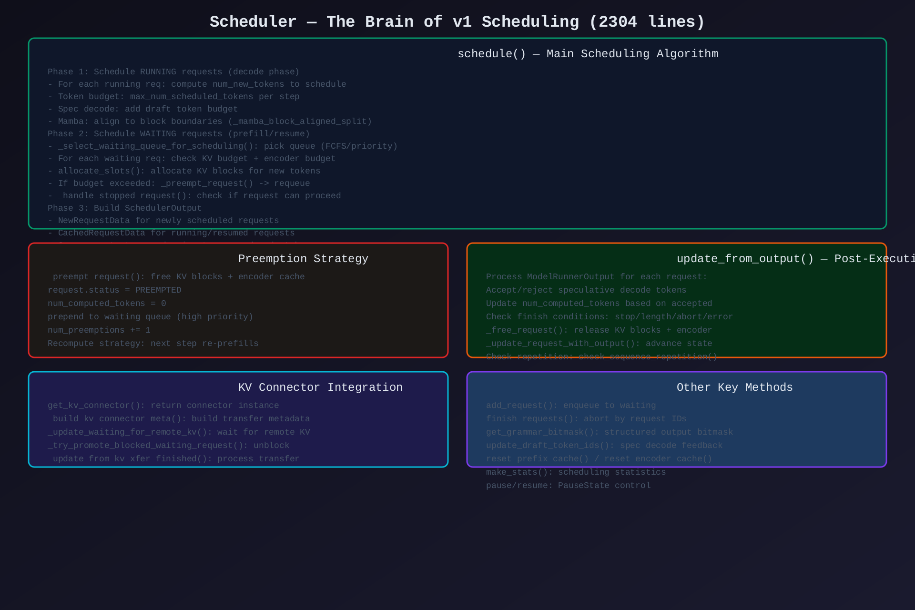Click the _try_promote_blocked_waiting_request() line

pos(168,446)
